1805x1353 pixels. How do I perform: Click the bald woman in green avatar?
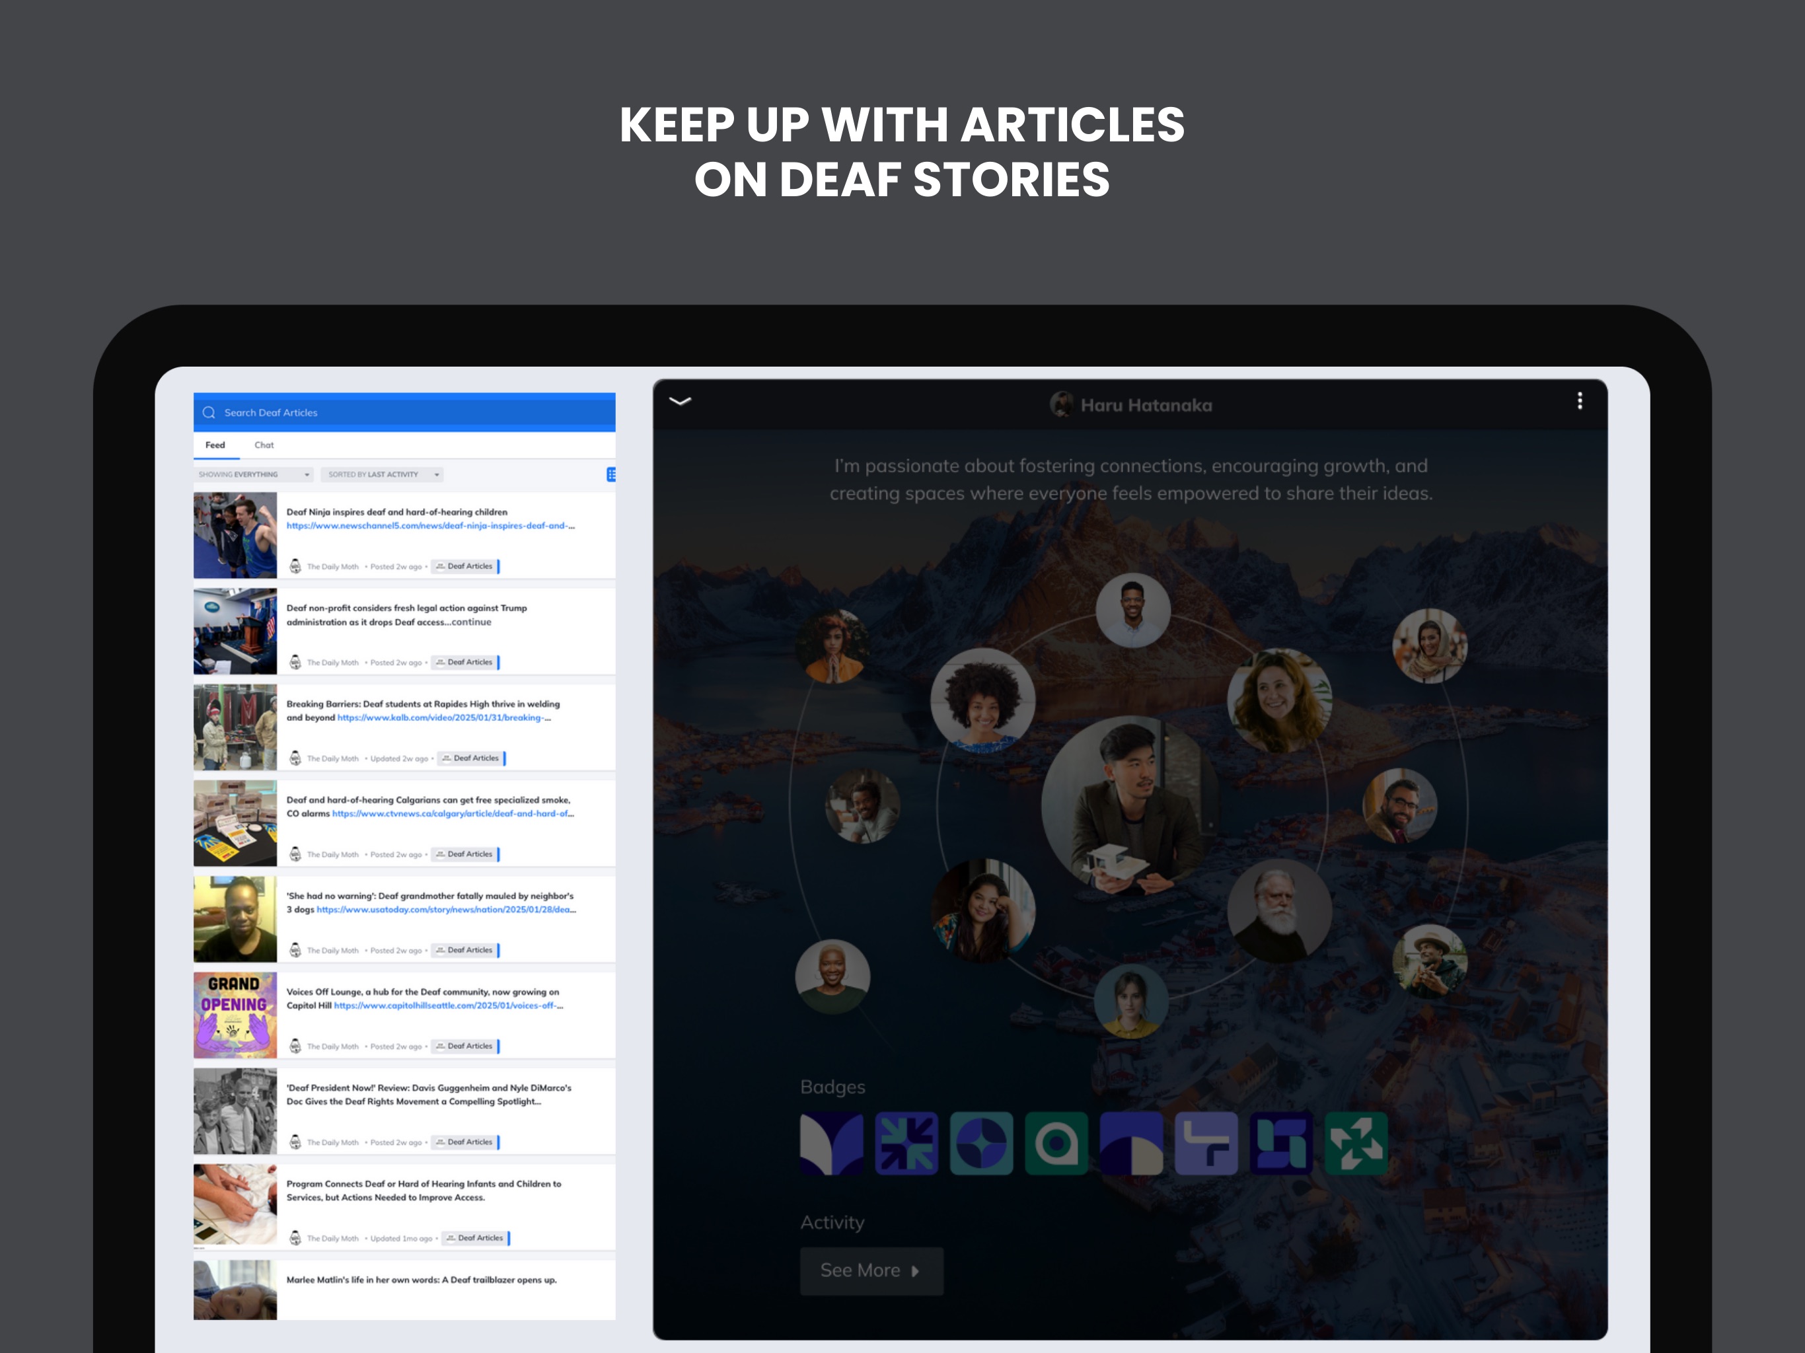point(832,977)
